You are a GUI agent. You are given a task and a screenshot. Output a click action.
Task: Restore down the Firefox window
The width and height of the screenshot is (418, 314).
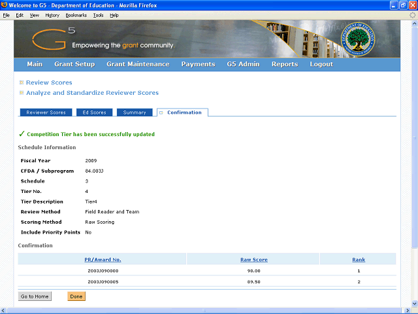pos(403,5)
